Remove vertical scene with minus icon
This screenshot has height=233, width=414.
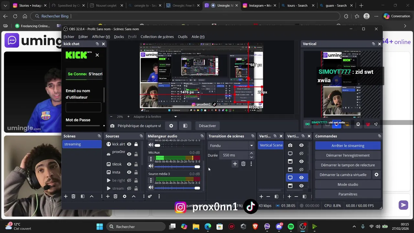pos(268,196)
